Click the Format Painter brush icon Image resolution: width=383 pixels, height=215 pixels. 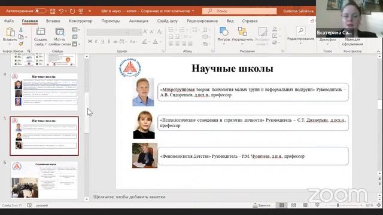pos(21,44)
